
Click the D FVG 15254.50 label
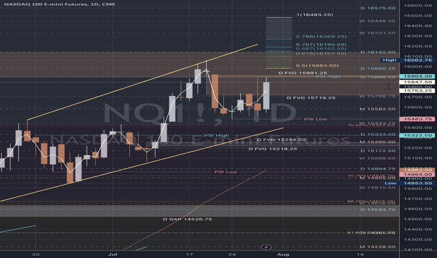281,140
